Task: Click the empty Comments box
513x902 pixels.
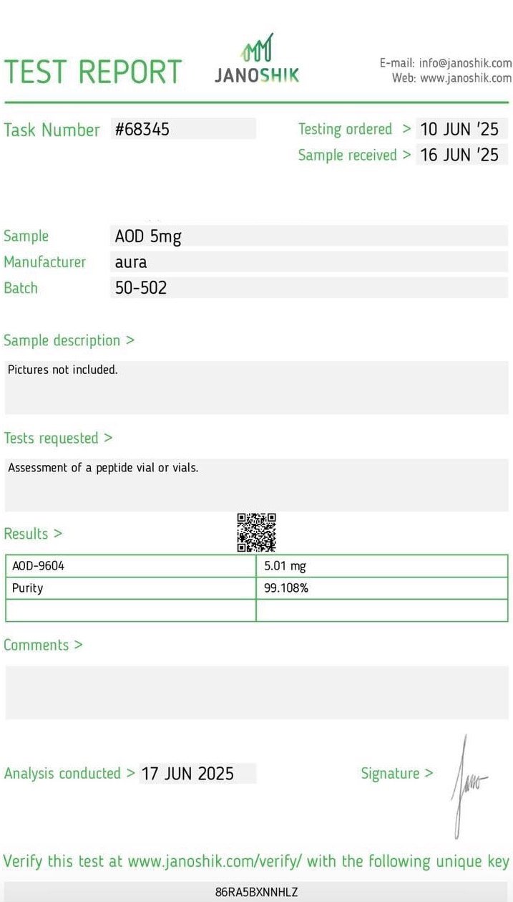Action: (x=256, y=692)
